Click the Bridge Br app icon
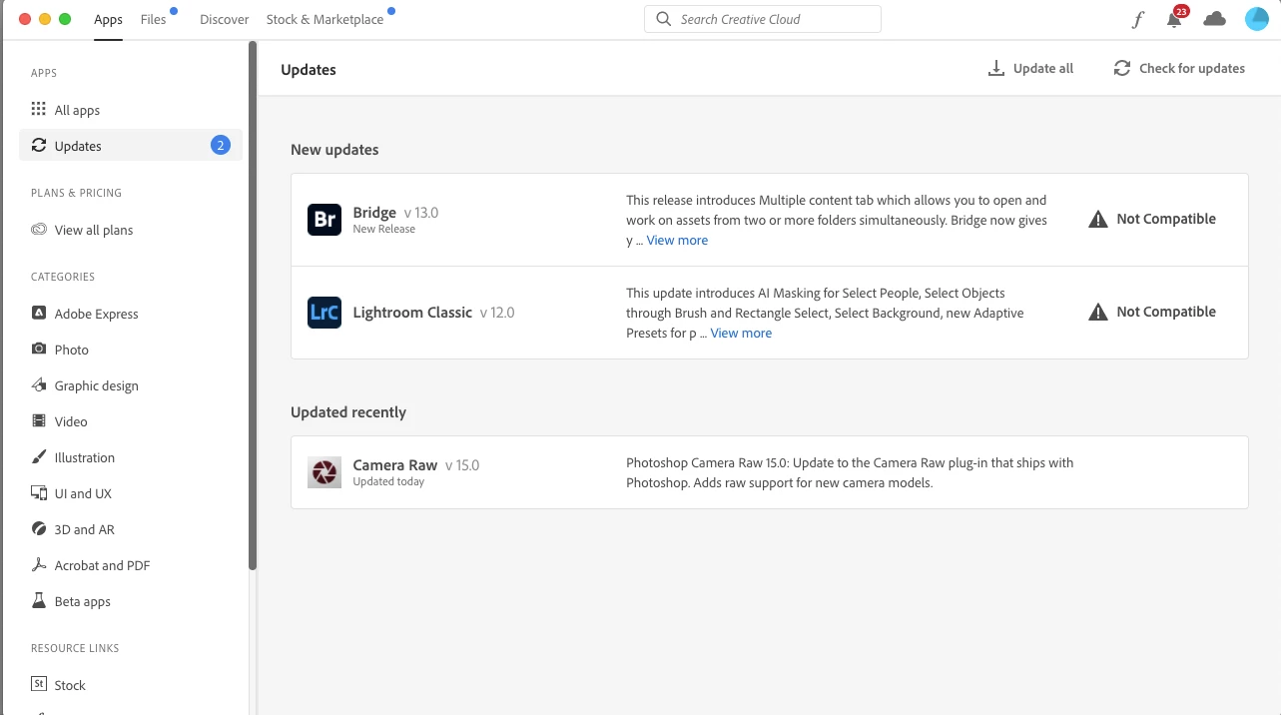 (324, 220)
